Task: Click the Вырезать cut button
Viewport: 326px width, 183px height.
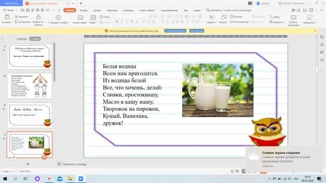Action: point(21,16)
